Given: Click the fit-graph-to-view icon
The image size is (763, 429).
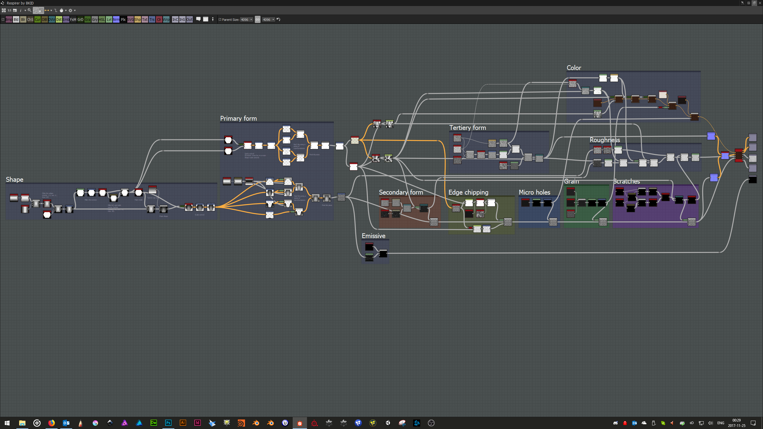Looking at the screenshot, I should [x=4, y=10].
